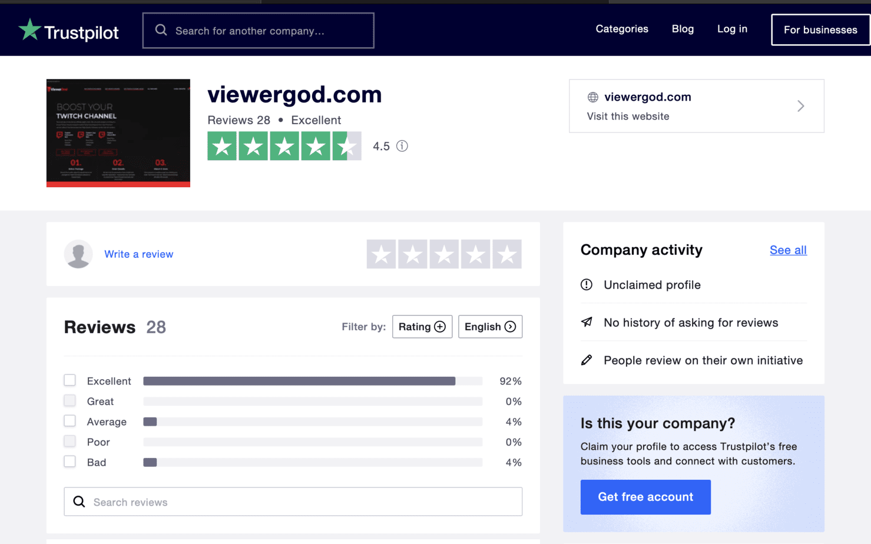Click the Trustpilot star logo
Image resolution: width=871 pixels, height=544 pixels.
(29, 29)
